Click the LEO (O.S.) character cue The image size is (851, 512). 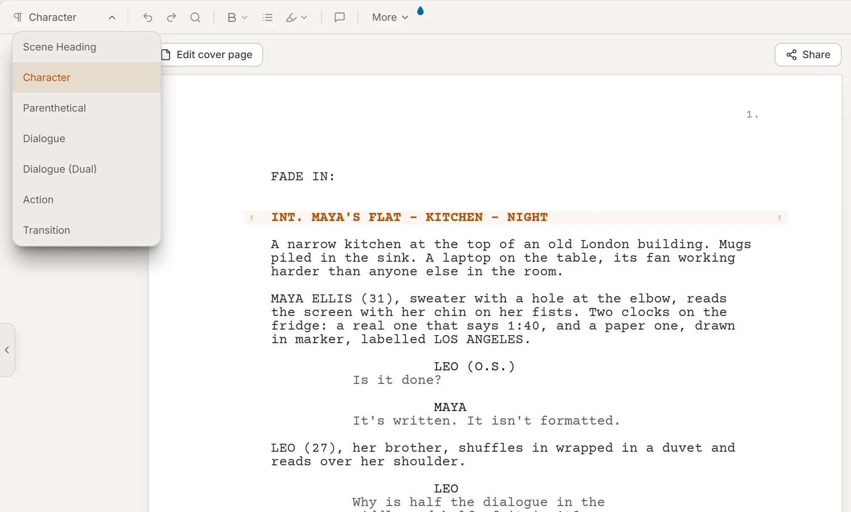click(x=474, y=367)
